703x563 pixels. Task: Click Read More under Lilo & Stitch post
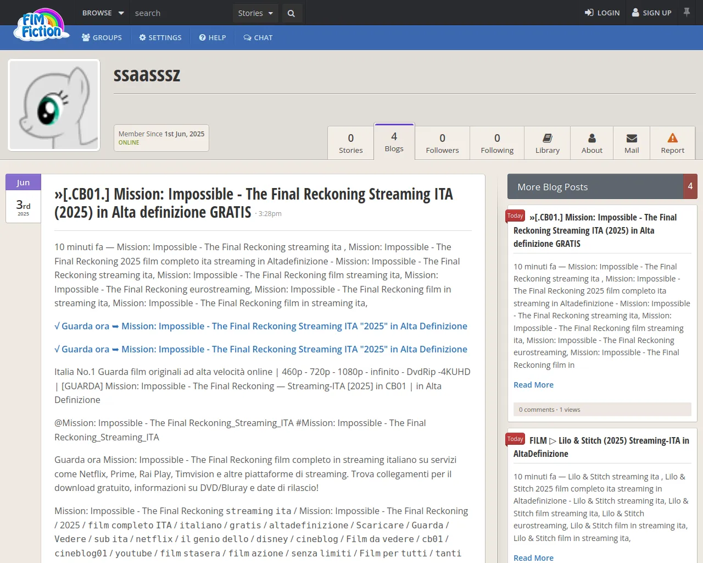(533, 558)
